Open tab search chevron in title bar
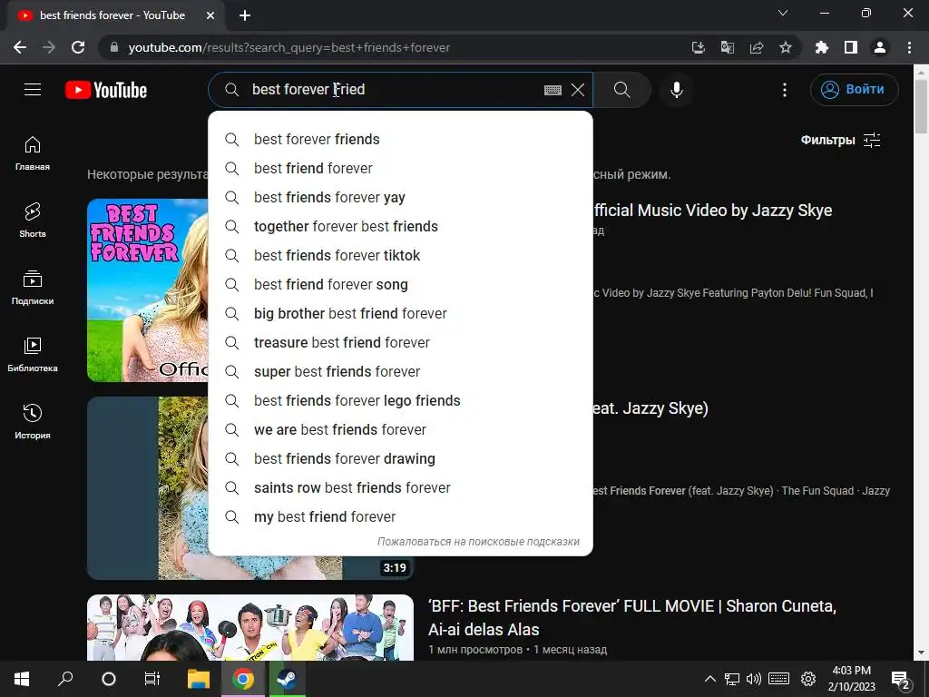929x697 pixels. 783,13
